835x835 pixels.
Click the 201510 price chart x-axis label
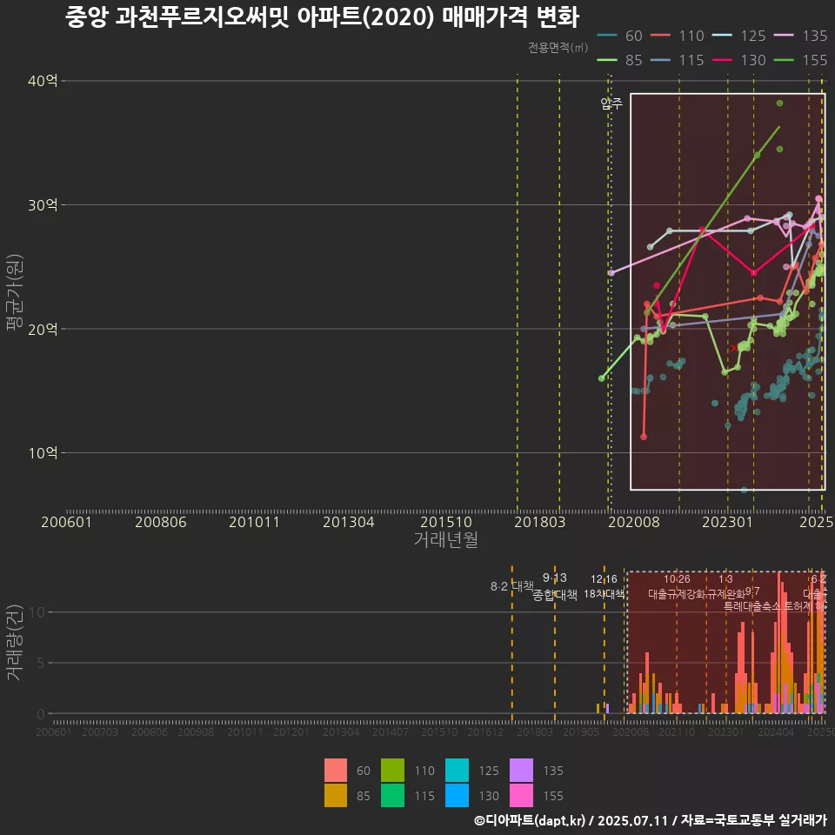[x=446, y=522]
